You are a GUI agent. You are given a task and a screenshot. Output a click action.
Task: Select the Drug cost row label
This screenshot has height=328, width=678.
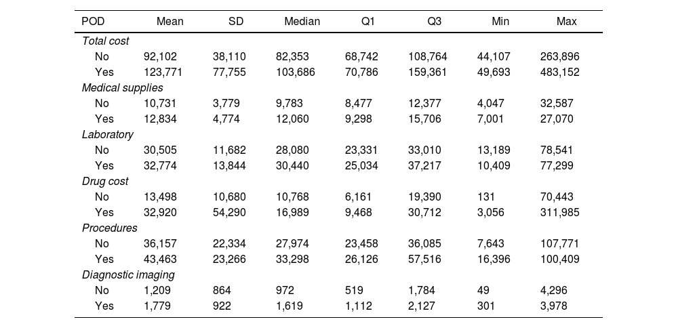click(105, 181)
